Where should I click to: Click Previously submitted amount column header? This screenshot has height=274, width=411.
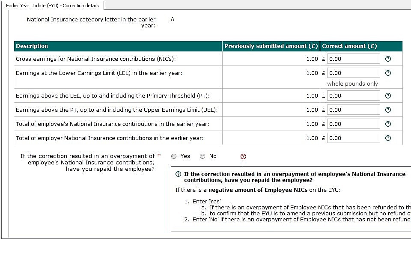[x=271, y=46]
